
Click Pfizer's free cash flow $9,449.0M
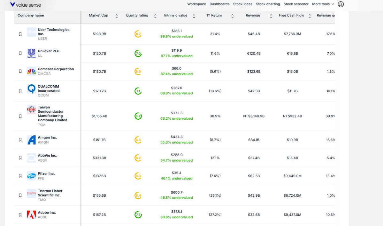[x=292, y=176]
